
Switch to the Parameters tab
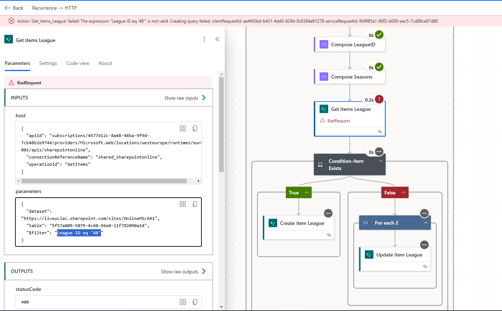(x=17, y=63)
